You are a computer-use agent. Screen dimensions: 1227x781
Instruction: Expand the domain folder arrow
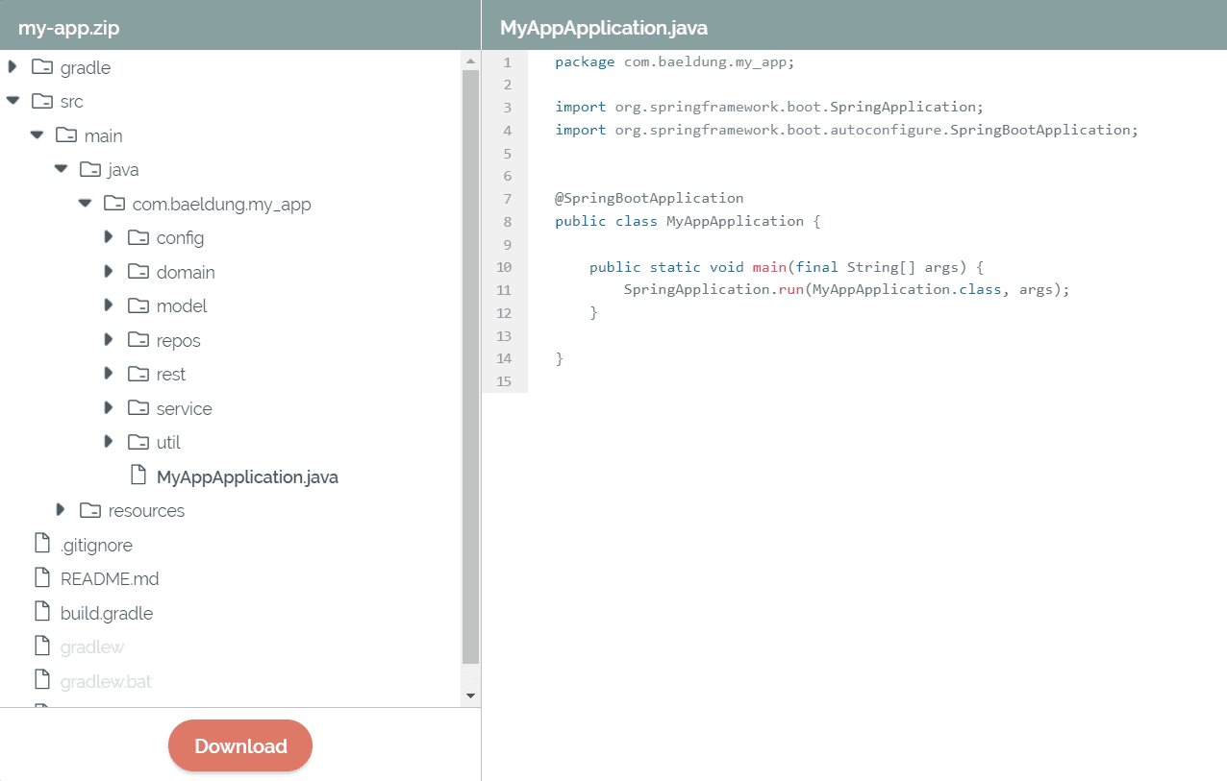pos(109,272)
